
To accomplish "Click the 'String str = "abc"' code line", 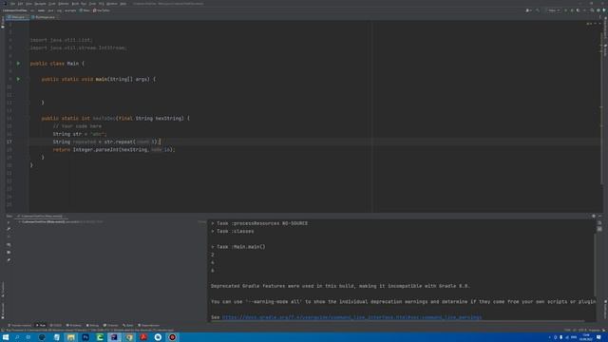I will pyautogui.click(x=80, y=134).
